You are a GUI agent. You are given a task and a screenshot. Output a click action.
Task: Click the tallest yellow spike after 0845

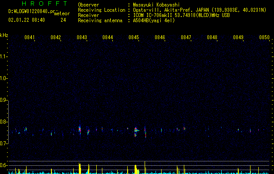[x=145, y=167]
